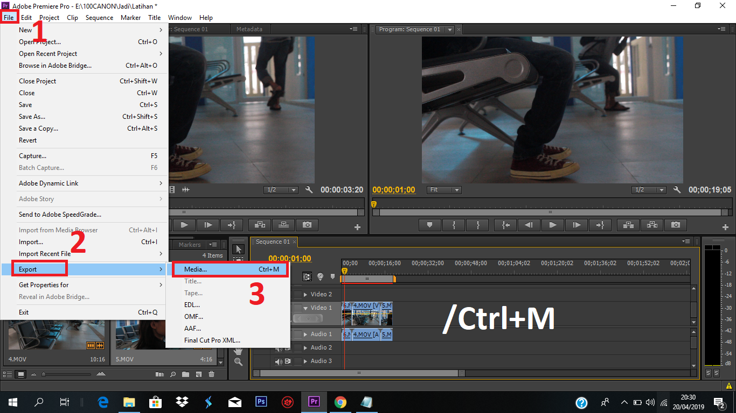Click the Overwrite button in Source monitor
The height and width of the screenshot is (413, 736).
(x=283, y=225)
